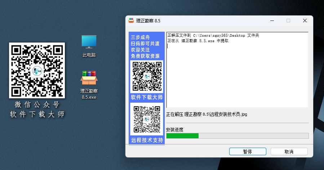Click the 免费获取资源 text in the sidebar

pos(145,56)
